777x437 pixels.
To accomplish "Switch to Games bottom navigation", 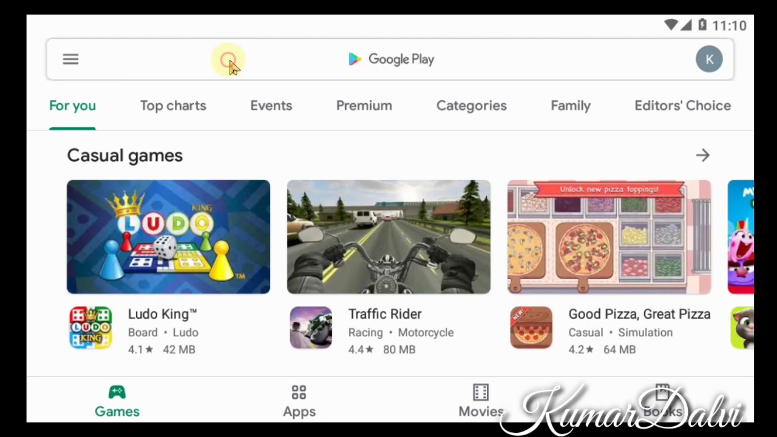I will 117,402.
